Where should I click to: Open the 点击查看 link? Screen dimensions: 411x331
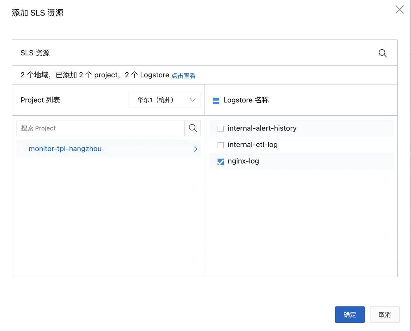pyautogui.click(x=183, y=76)
